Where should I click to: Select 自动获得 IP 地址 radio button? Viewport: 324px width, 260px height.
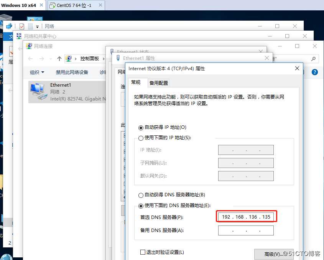coord(141,128)
